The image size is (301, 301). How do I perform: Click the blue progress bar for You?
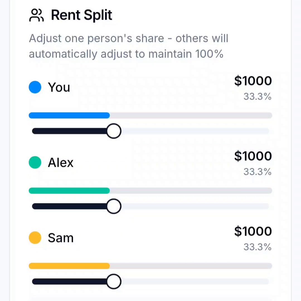click(x=150, y=115)
